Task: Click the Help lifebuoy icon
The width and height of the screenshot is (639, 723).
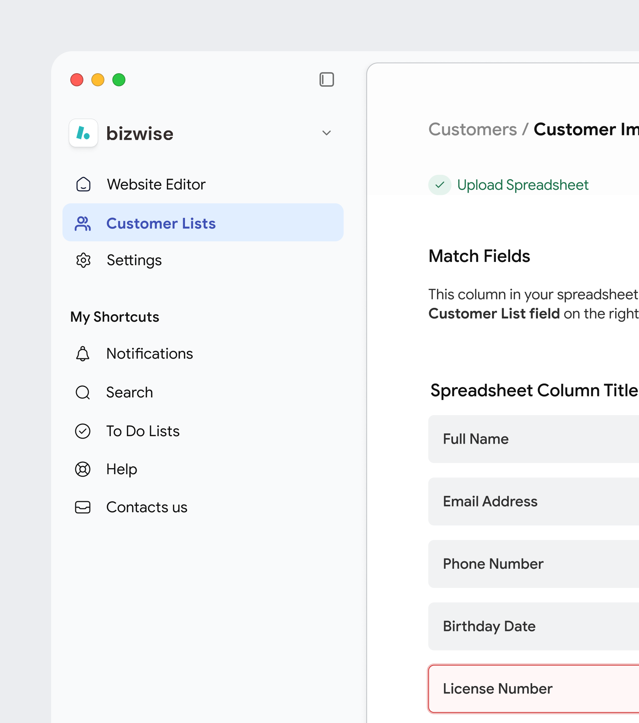Action: [x=82, y=469]
